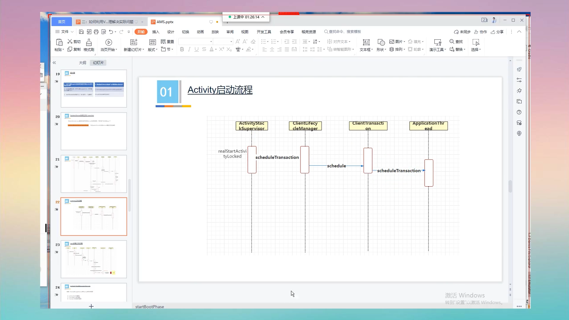Image resolution: width=569 pixels, height=320 pixels.
Task: Select slide 23 thumbnail
Action: [x=94, y=259]
